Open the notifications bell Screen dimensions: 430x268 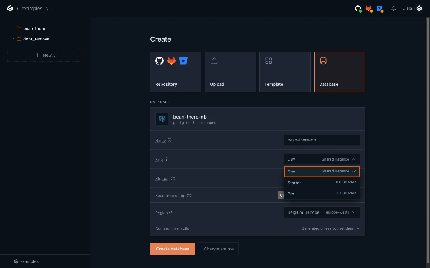pyautogui.click(x=394, y=8)
